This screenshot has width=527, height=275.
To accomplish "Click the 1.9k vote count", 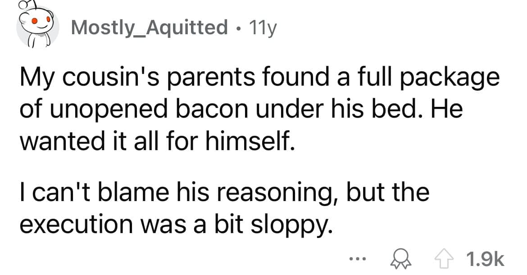I will pos(485,260).
